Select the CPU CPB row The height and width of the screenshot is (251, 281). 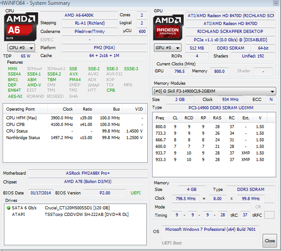point(75,125)
